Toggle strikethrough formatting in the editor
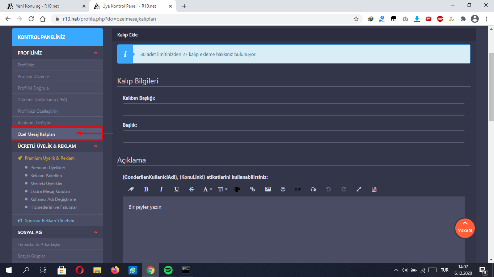This screenshot has height=277, width=494. click(x=192, y=189)
